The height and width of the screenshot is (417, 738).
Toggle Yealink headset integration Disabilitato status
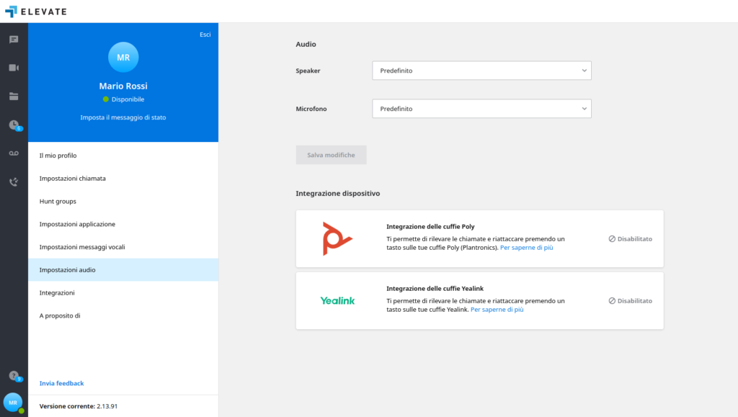click(x=630, y=300)
